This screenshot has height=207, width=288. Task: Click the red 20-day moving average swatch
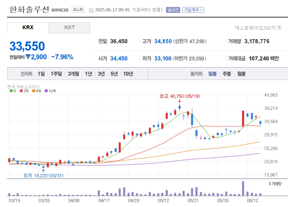pyautogui.click(x=21, y=91)
